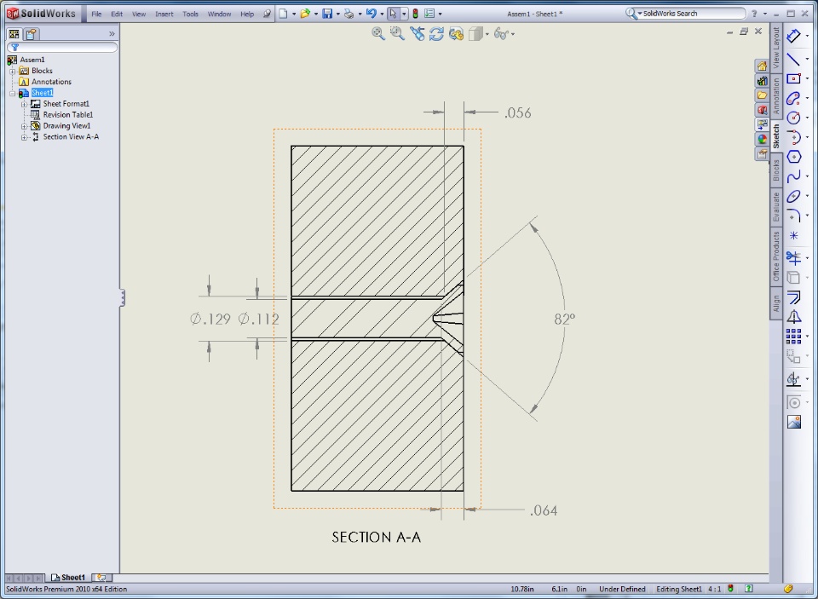Open the Tools menu
The width and height of the screenshot is (818, 599).
[190, 14]
